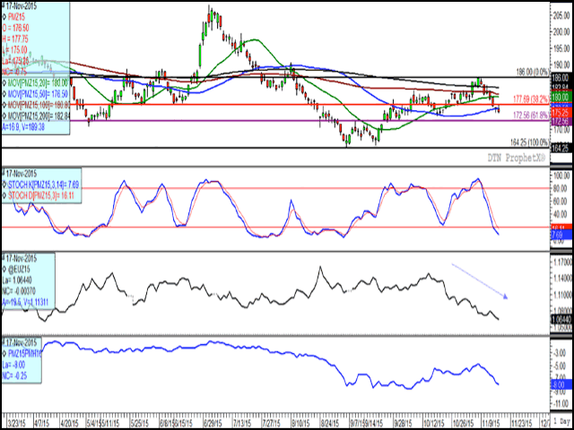Click the black 1.06440 euro price tag

tap(562, 319)
